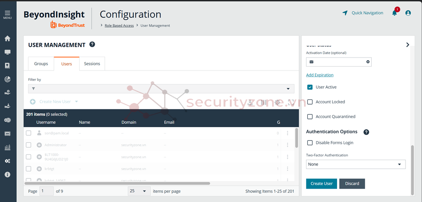The image size is (422, 202).
Task: Open the user profile account icon
Action: (x=408, y=13)
